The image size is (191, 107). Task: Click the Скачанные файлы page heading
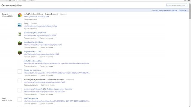click(12, 5)
